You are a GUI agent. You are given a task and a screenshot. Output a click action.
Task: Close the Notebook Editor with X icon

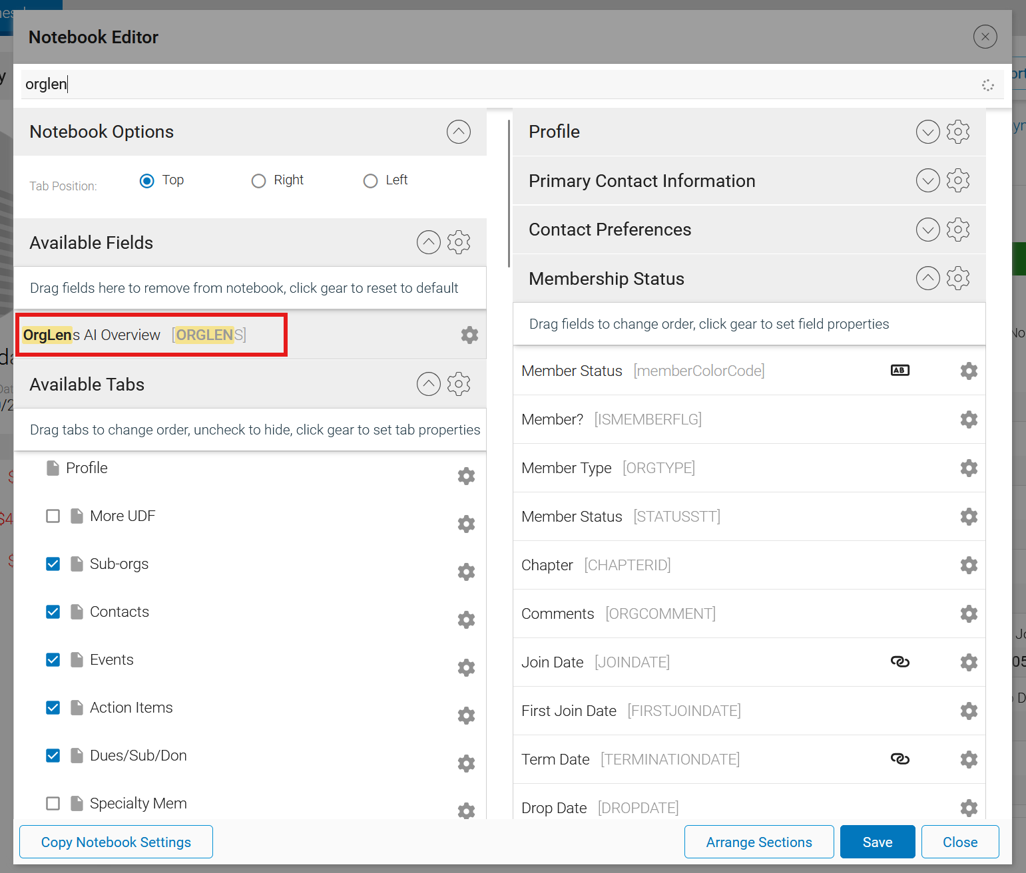tap(985, 37)
